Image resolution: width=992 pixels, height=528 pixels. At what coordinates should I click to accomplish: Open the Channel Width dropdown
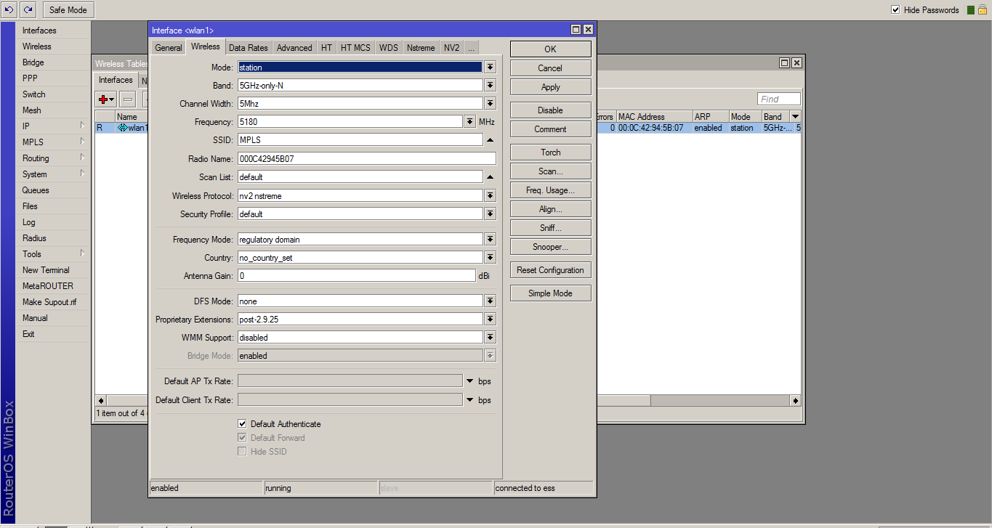[x=490, y=104]
